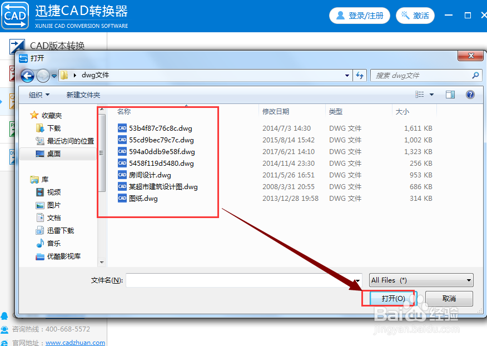Click the CAD logo in the title bar

[14, 15]
